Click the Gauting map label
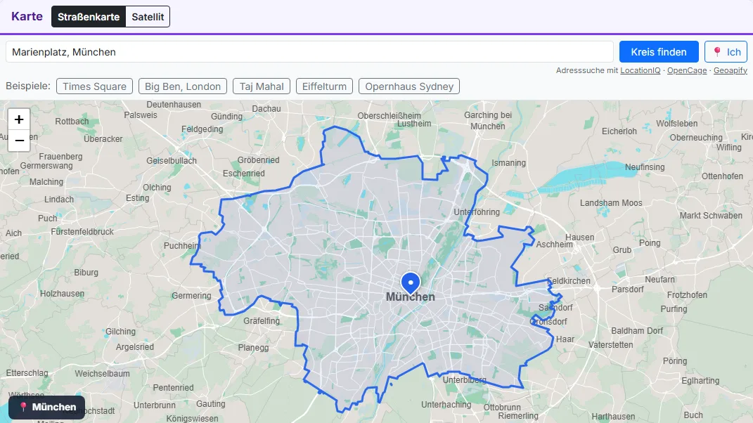The width and height of the screenshot is (753, 423). coord(211,404)
